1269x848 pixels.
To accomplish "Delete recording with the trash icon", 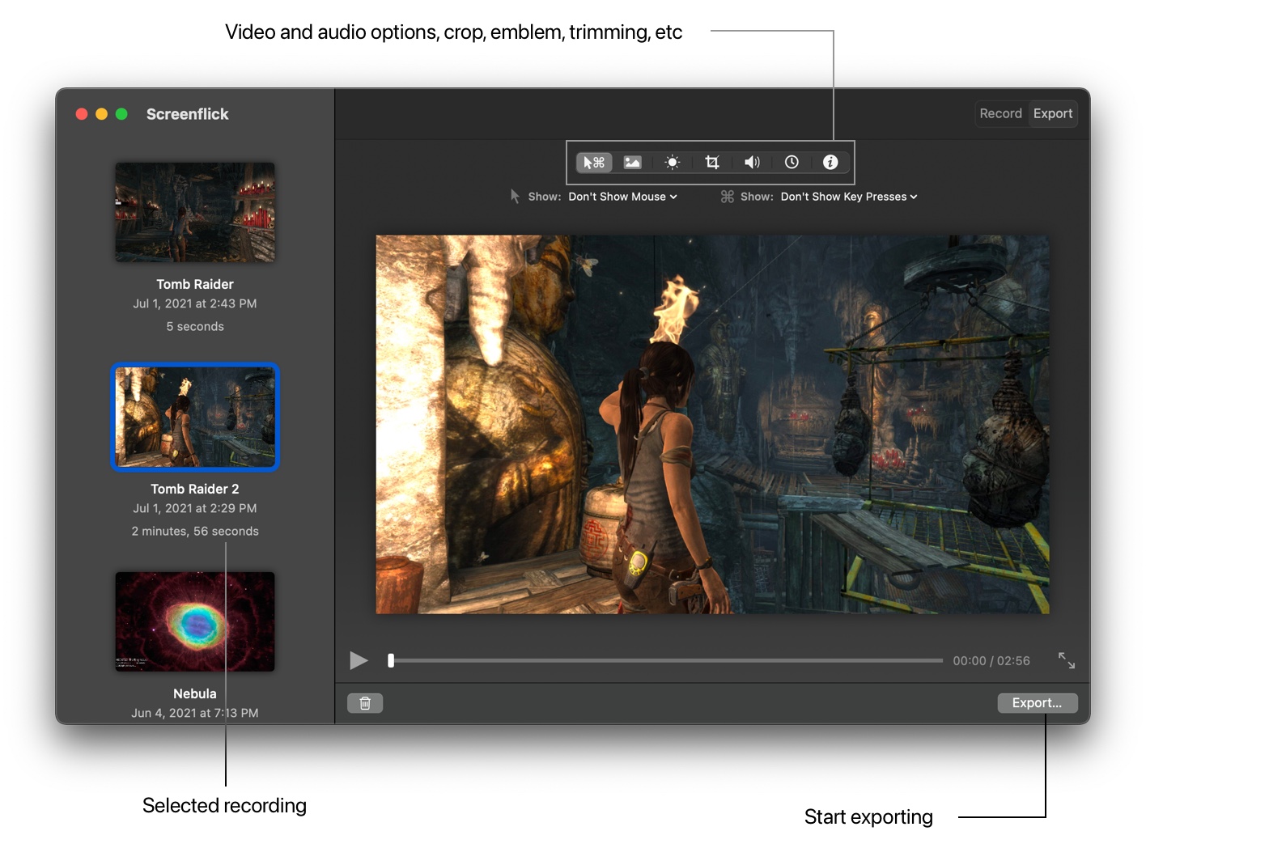I will coord(365,703).
